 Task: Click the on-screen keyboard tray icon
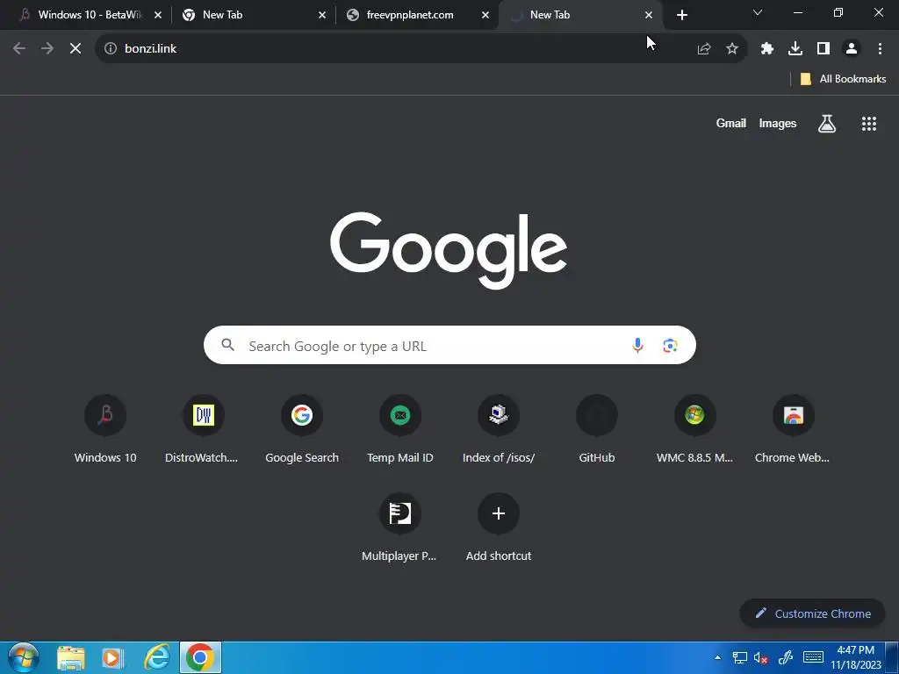tap(813, 657)
